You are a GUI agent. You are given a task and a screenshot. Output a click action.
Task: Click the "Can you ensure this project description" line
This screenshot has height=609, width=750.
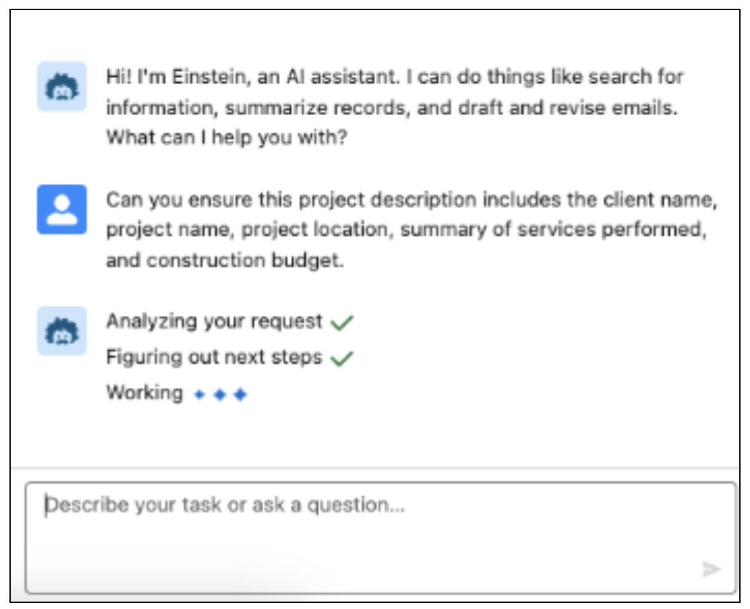tap(412, 200)
